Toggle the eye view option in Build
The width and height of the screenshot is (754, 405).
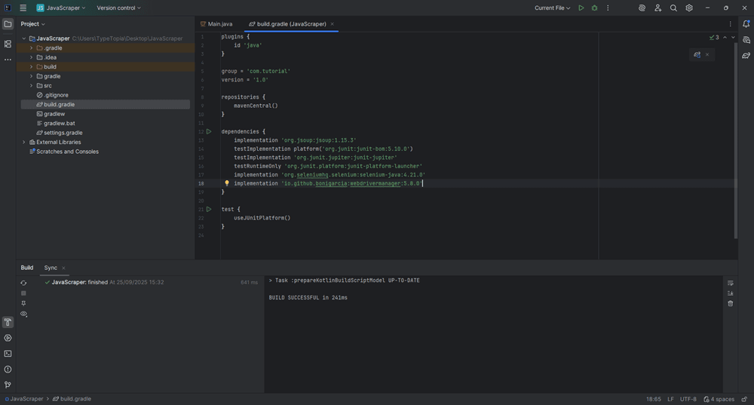[23, 314]
